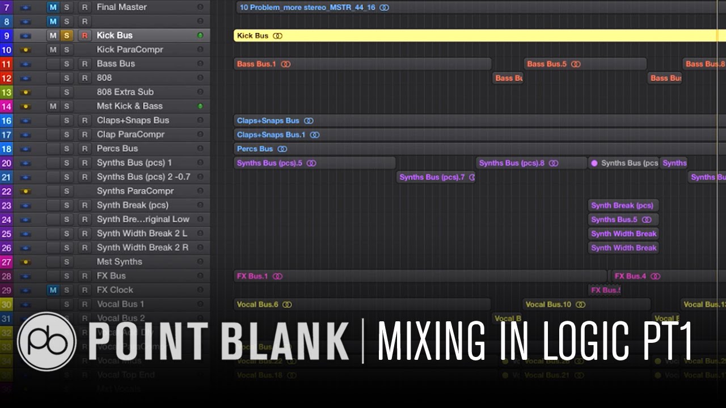Record-enable the Claps+Snaps Bus track
Screen dimensions: 726x408
click(85, 121)
